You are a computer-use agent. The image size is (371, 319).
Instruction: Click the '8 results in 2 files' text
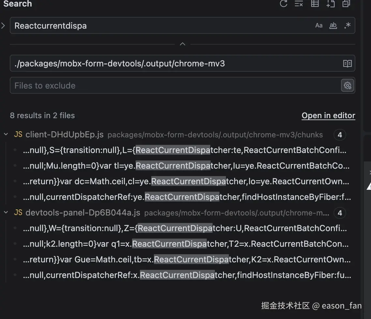click(x=42, y=116)
